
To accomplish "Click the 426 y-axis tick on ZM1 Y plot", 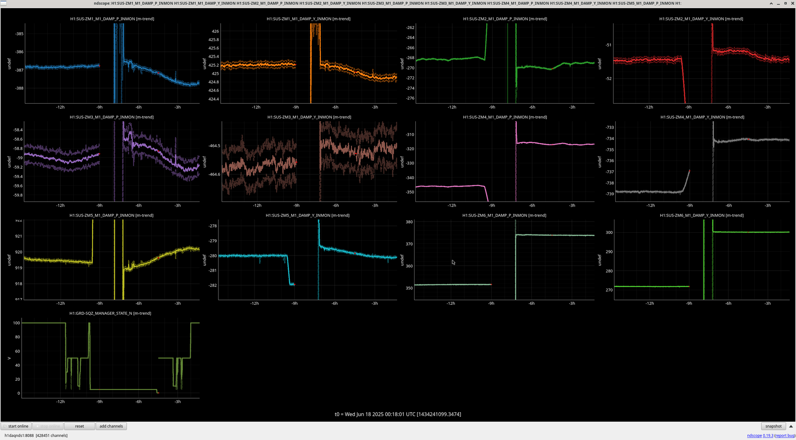I will tap(216, 31).
